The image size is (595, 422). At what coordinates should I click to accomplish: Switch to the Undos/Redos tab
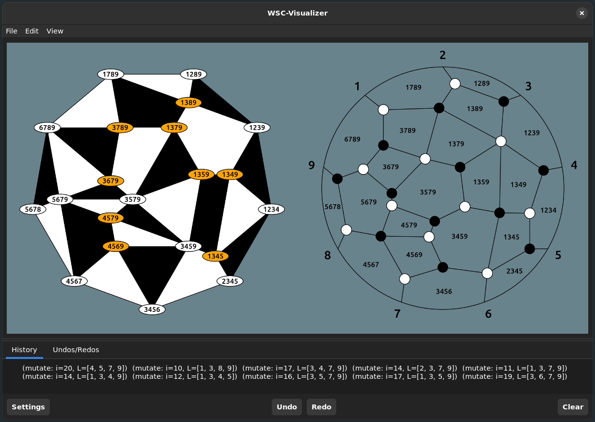[76, 350]
